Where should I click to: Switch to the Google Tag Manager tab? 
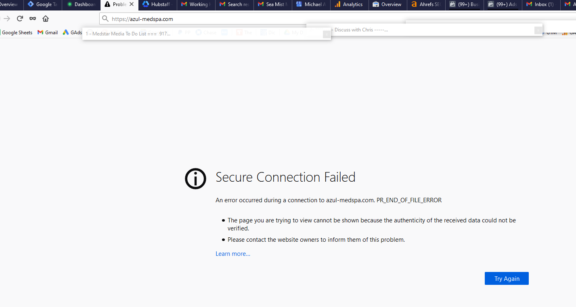point(42,4)
